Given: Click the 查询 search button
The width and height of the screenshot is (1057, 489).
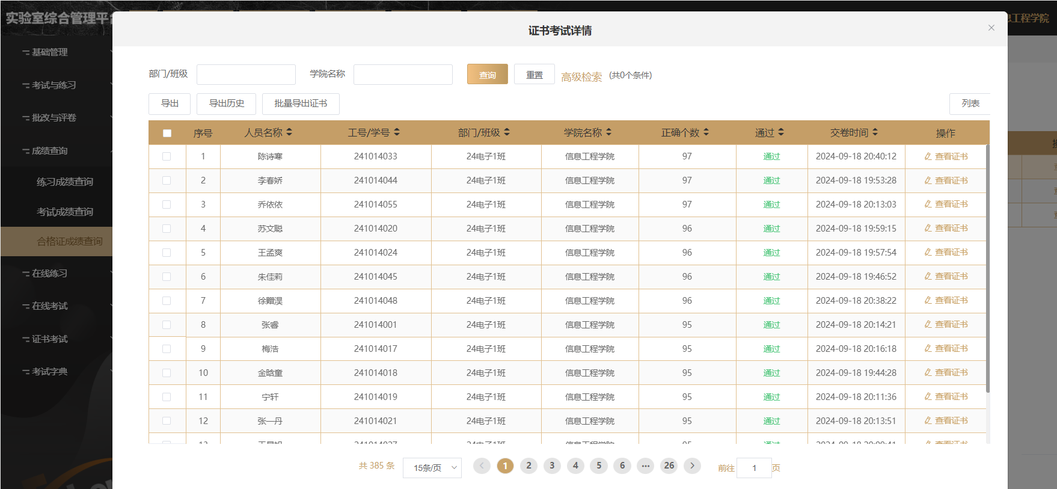Looking at the screenshot, I should [487, 75].
